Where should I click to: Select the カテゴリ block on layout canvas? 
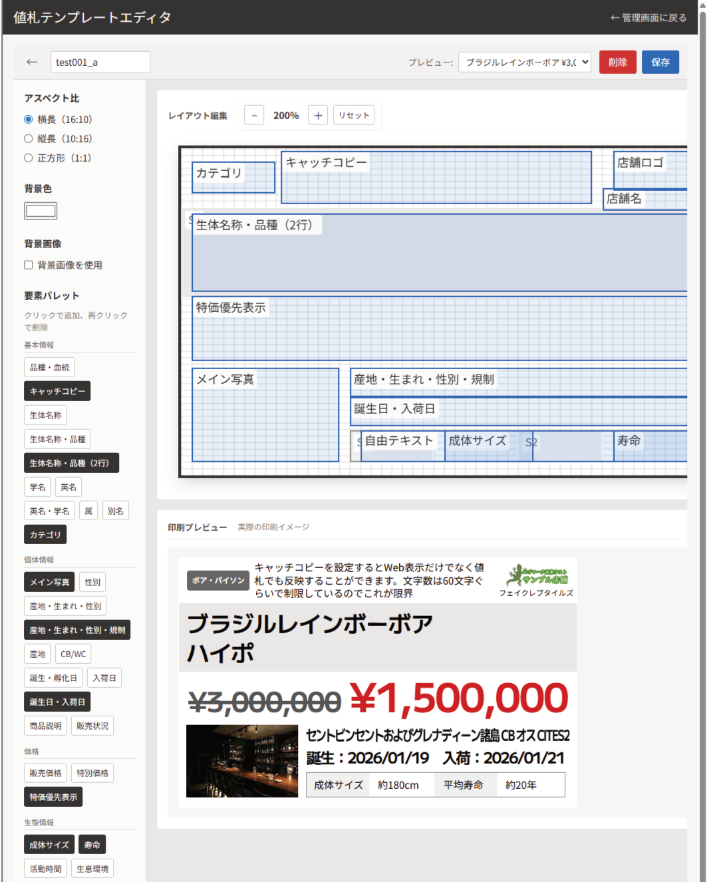tap(233, 178)
